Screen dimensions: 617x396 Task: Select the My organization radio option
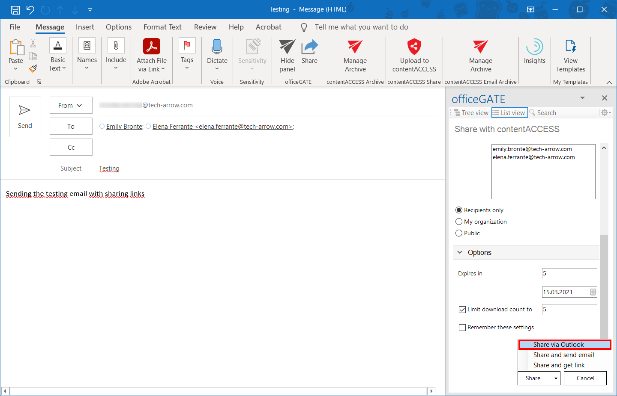tap(459, 222)
